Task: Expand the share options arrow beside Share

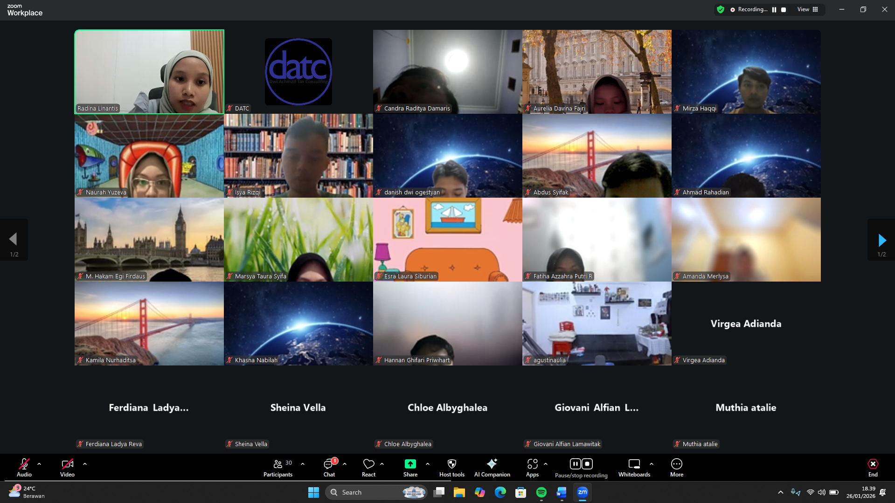Action: coord(428,464)
